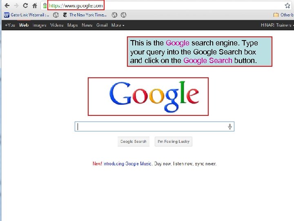The width and height of the screenshot is (294, 221).
Task: Expand the More dropdown menu
Action: pos(118,25)
